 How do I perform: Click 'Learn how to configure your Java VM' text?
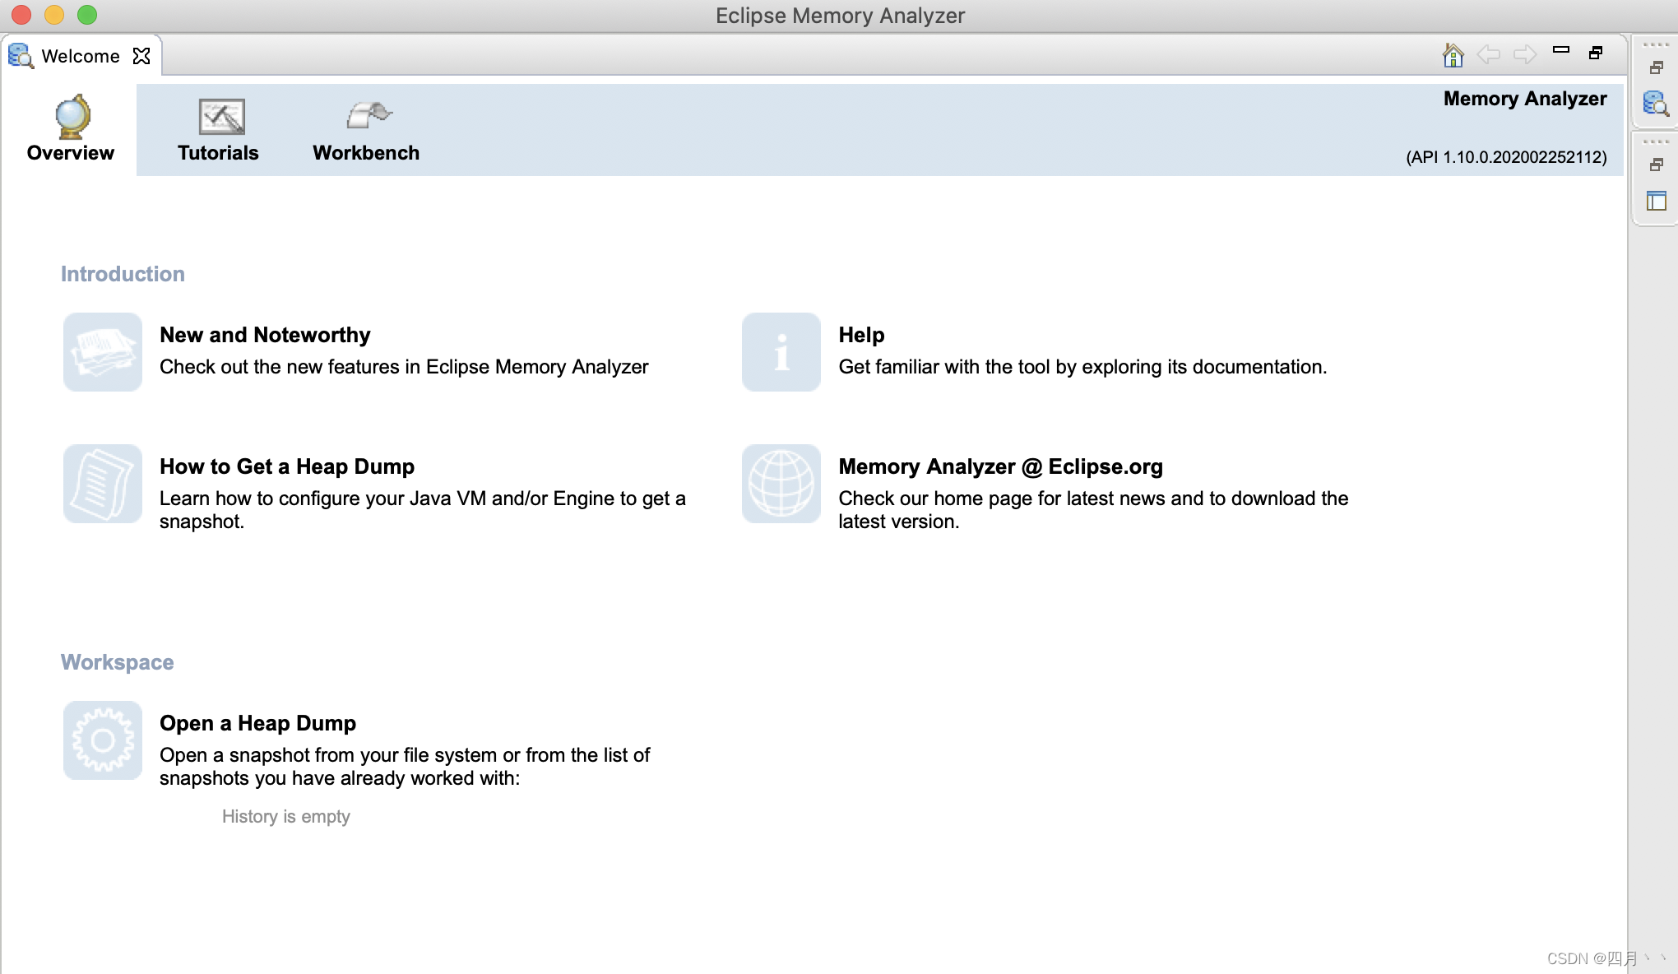[x=423, y=510]
